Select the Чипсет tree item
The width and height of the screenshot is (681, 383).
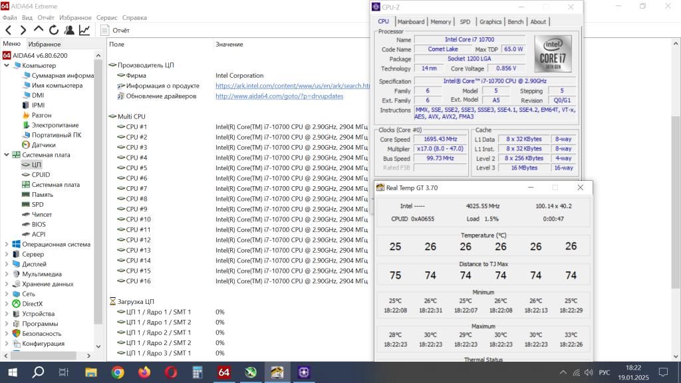coord(37,215)
